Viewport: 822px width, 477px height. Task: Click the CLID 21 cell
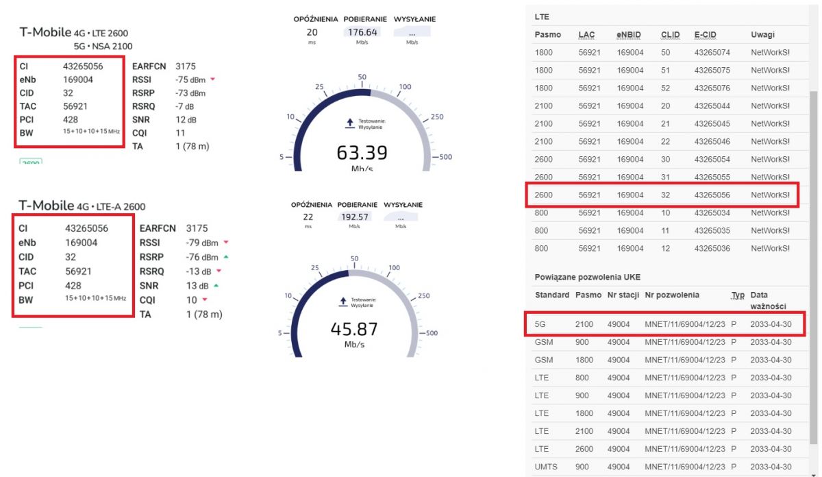pyautogui.click(x=665, y=123)
